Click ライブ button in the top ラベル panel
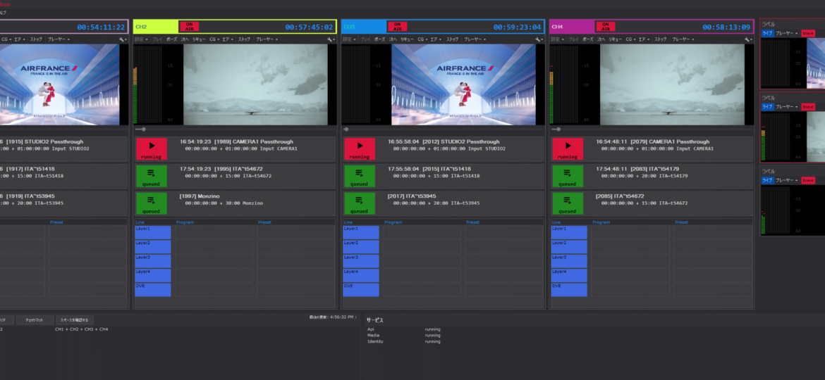Screen dimensions: 825x380 coord(768,33)
